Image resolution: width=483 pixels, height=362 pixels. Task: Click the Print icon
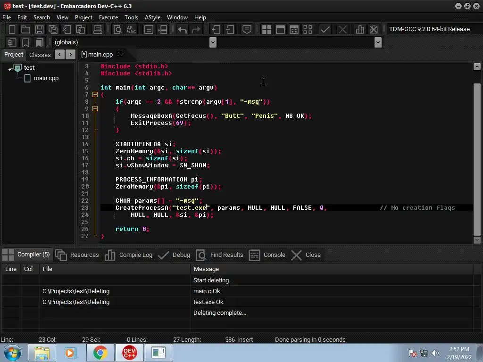coord(98,30)
